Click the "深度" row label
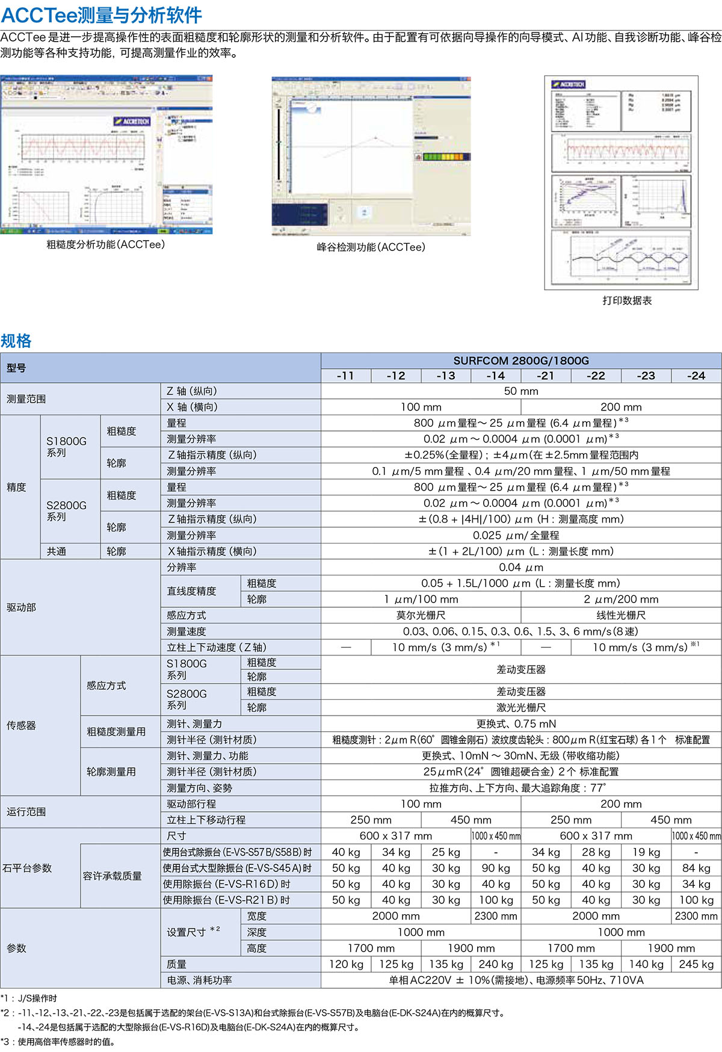 point(281,932)
